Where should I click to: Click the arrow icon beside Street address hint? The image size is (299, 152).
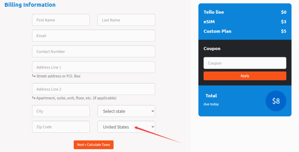tap(34, 76)
